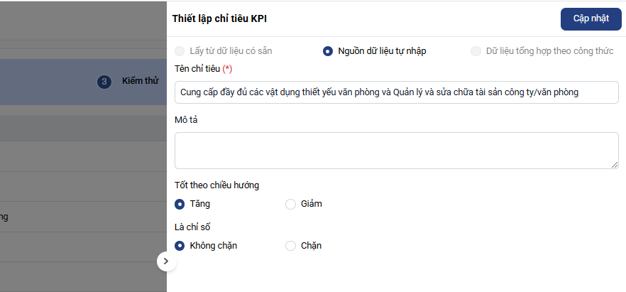The image size is (626, 292).
Task: Click the 'Mô tả' field label
Action: tap(186, 120)
